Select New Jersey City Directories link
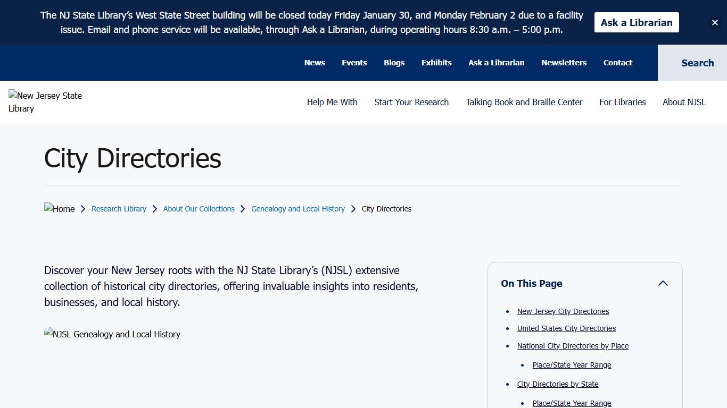The height and width of the screenshot is (408, 727). [563, 311]
